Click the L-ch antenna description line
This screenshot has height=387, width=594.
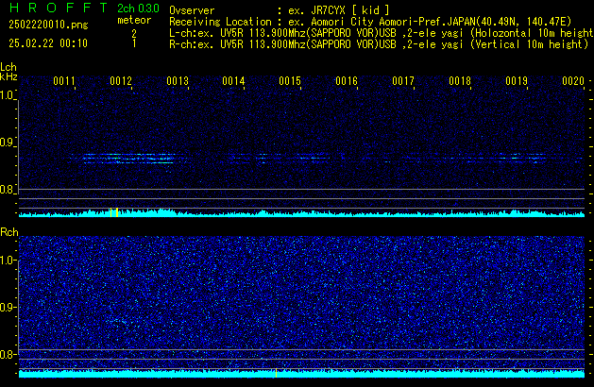(x=382, y=33)
